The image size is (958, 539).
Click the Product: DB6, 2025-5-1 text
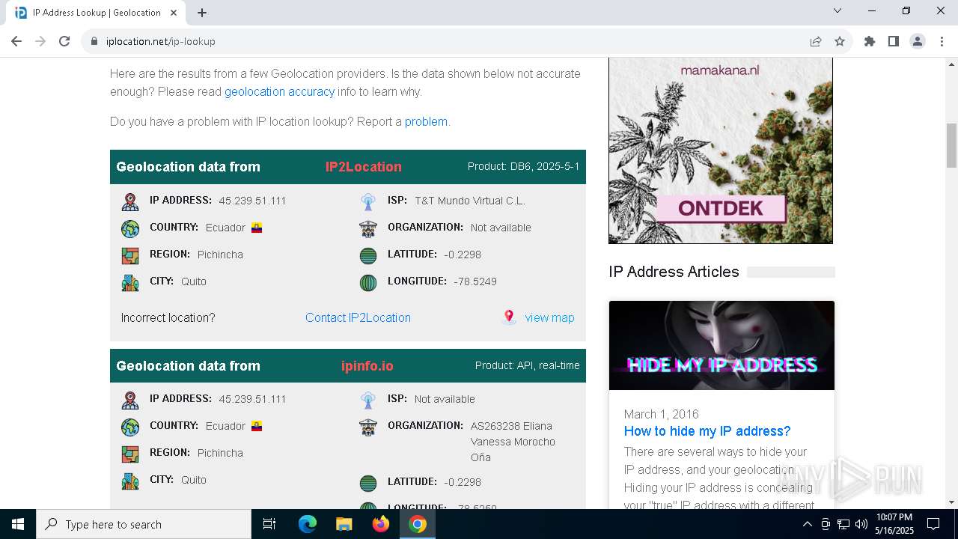[524, 166]
